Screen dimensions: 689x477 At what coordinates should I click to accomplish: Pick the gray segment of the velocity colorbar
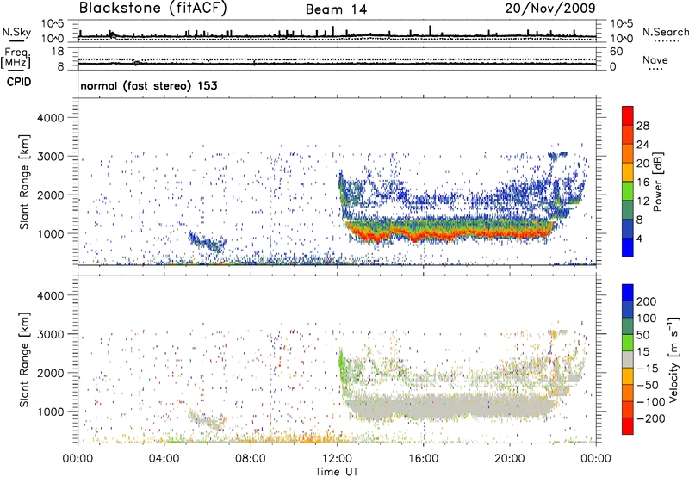pos(628,359)
